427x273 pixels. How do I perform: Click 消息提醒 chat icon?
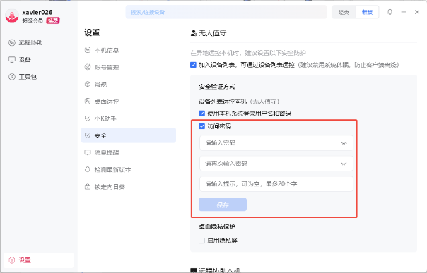point(88,152)
